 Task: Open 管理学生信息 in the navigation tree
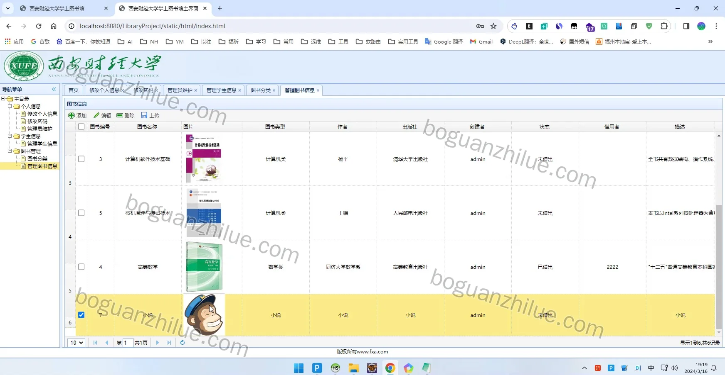(42, 144)
